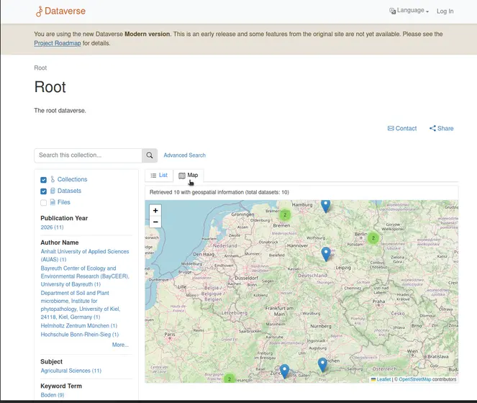
Task: Click the Datasets document icon
Action: point(53,191)
